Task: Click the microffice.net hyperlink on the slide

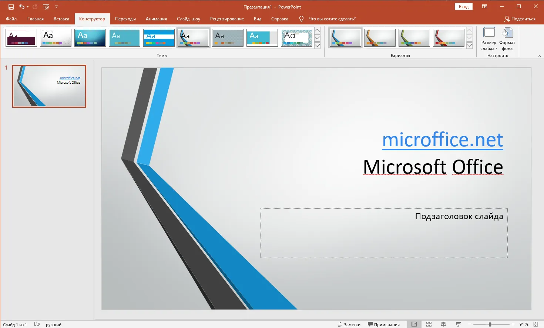Action: tap(443, 140)
